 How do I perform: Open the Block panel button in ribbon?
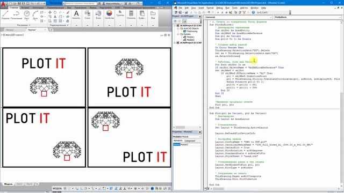[98, 14]
